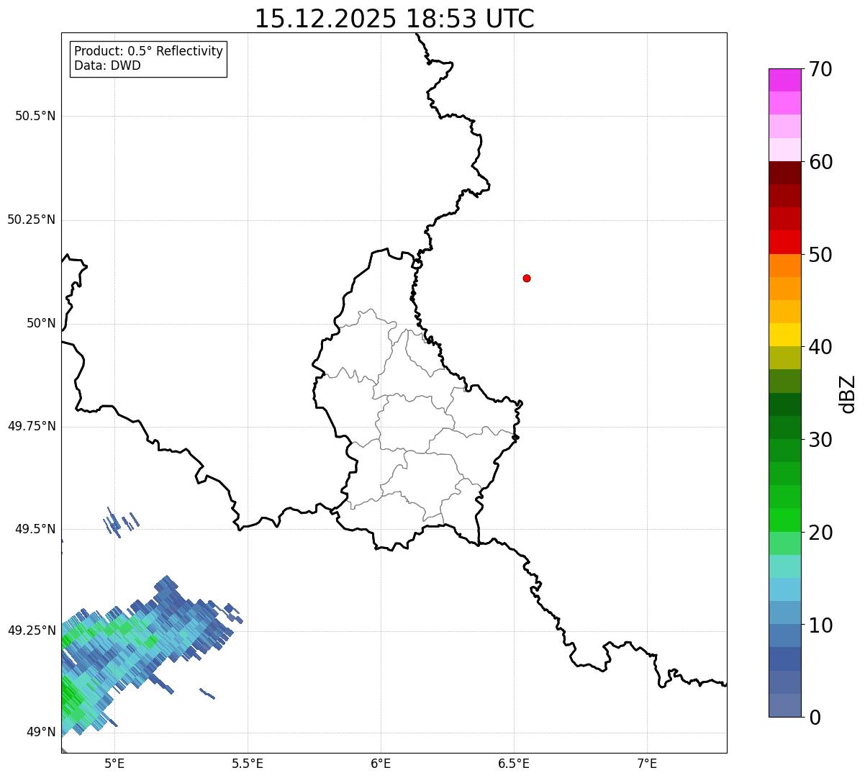The width and height of the screenshot is (865, 778).
Task: Pick the bright magenta swatch atop the colorbar
Action: point(784,80)
